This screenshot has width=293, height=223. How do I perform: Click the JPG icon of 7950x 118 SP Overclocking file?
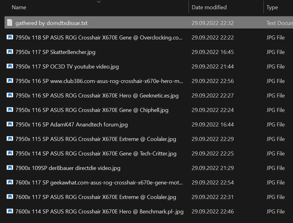(10, 37)
